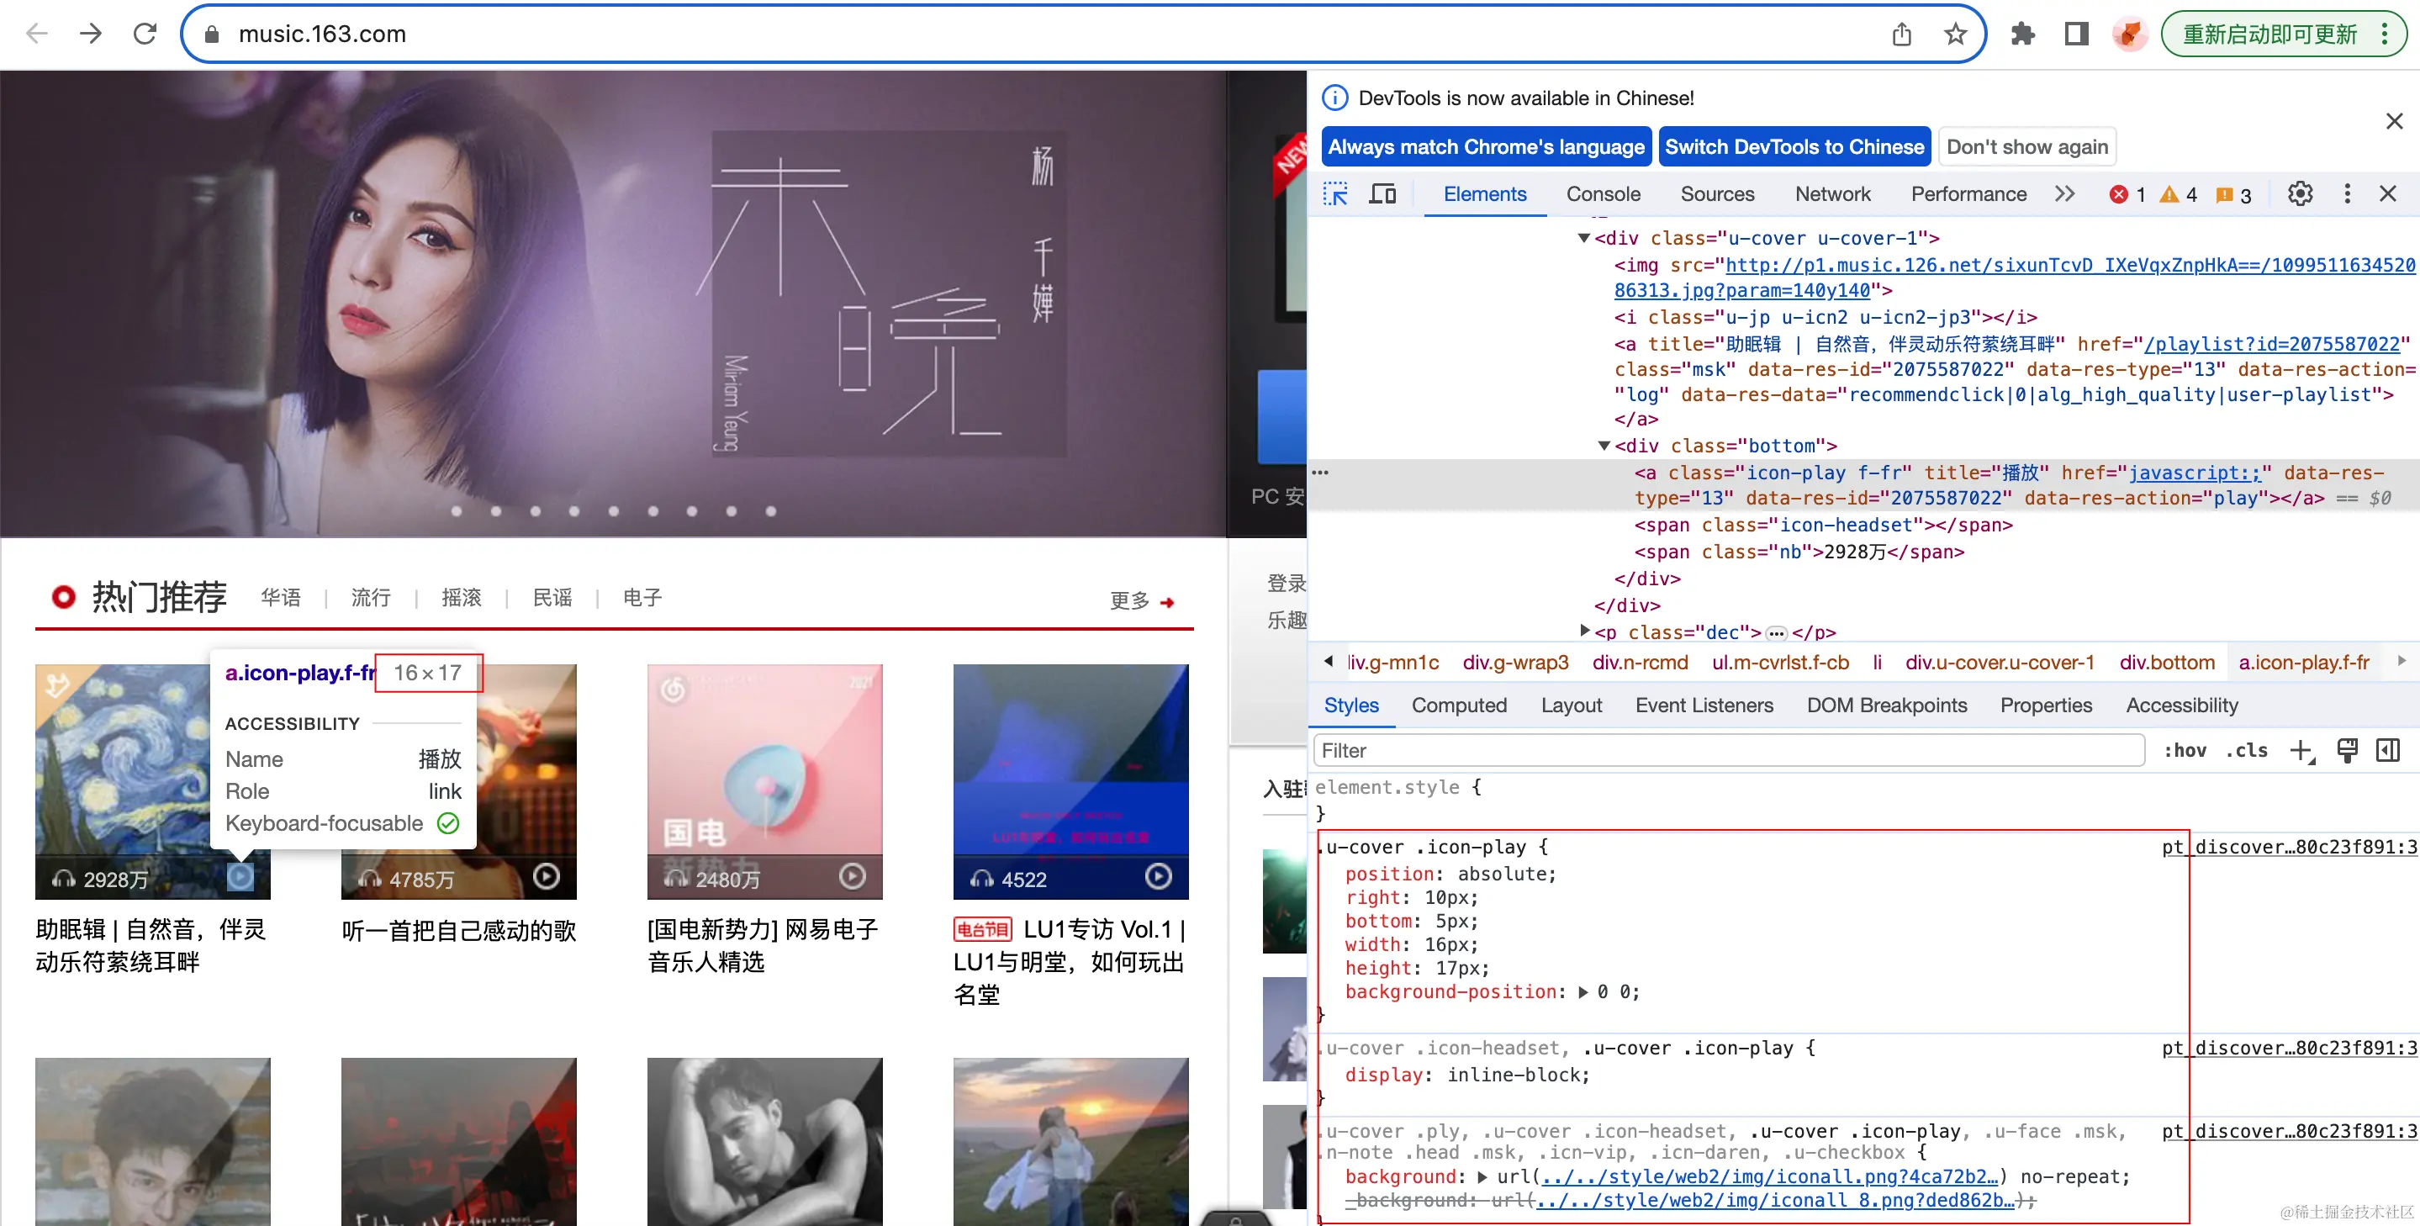Play the 4522 radio cover

[1159, 878]
